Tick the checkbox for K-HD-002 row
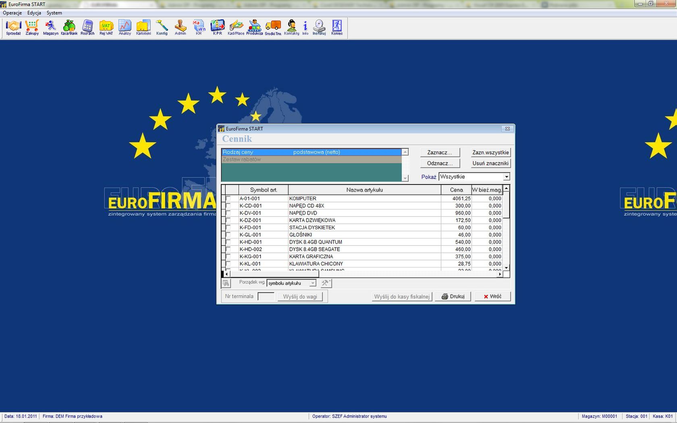This screenshot has height=423, width=677. (x=228, y=249)
